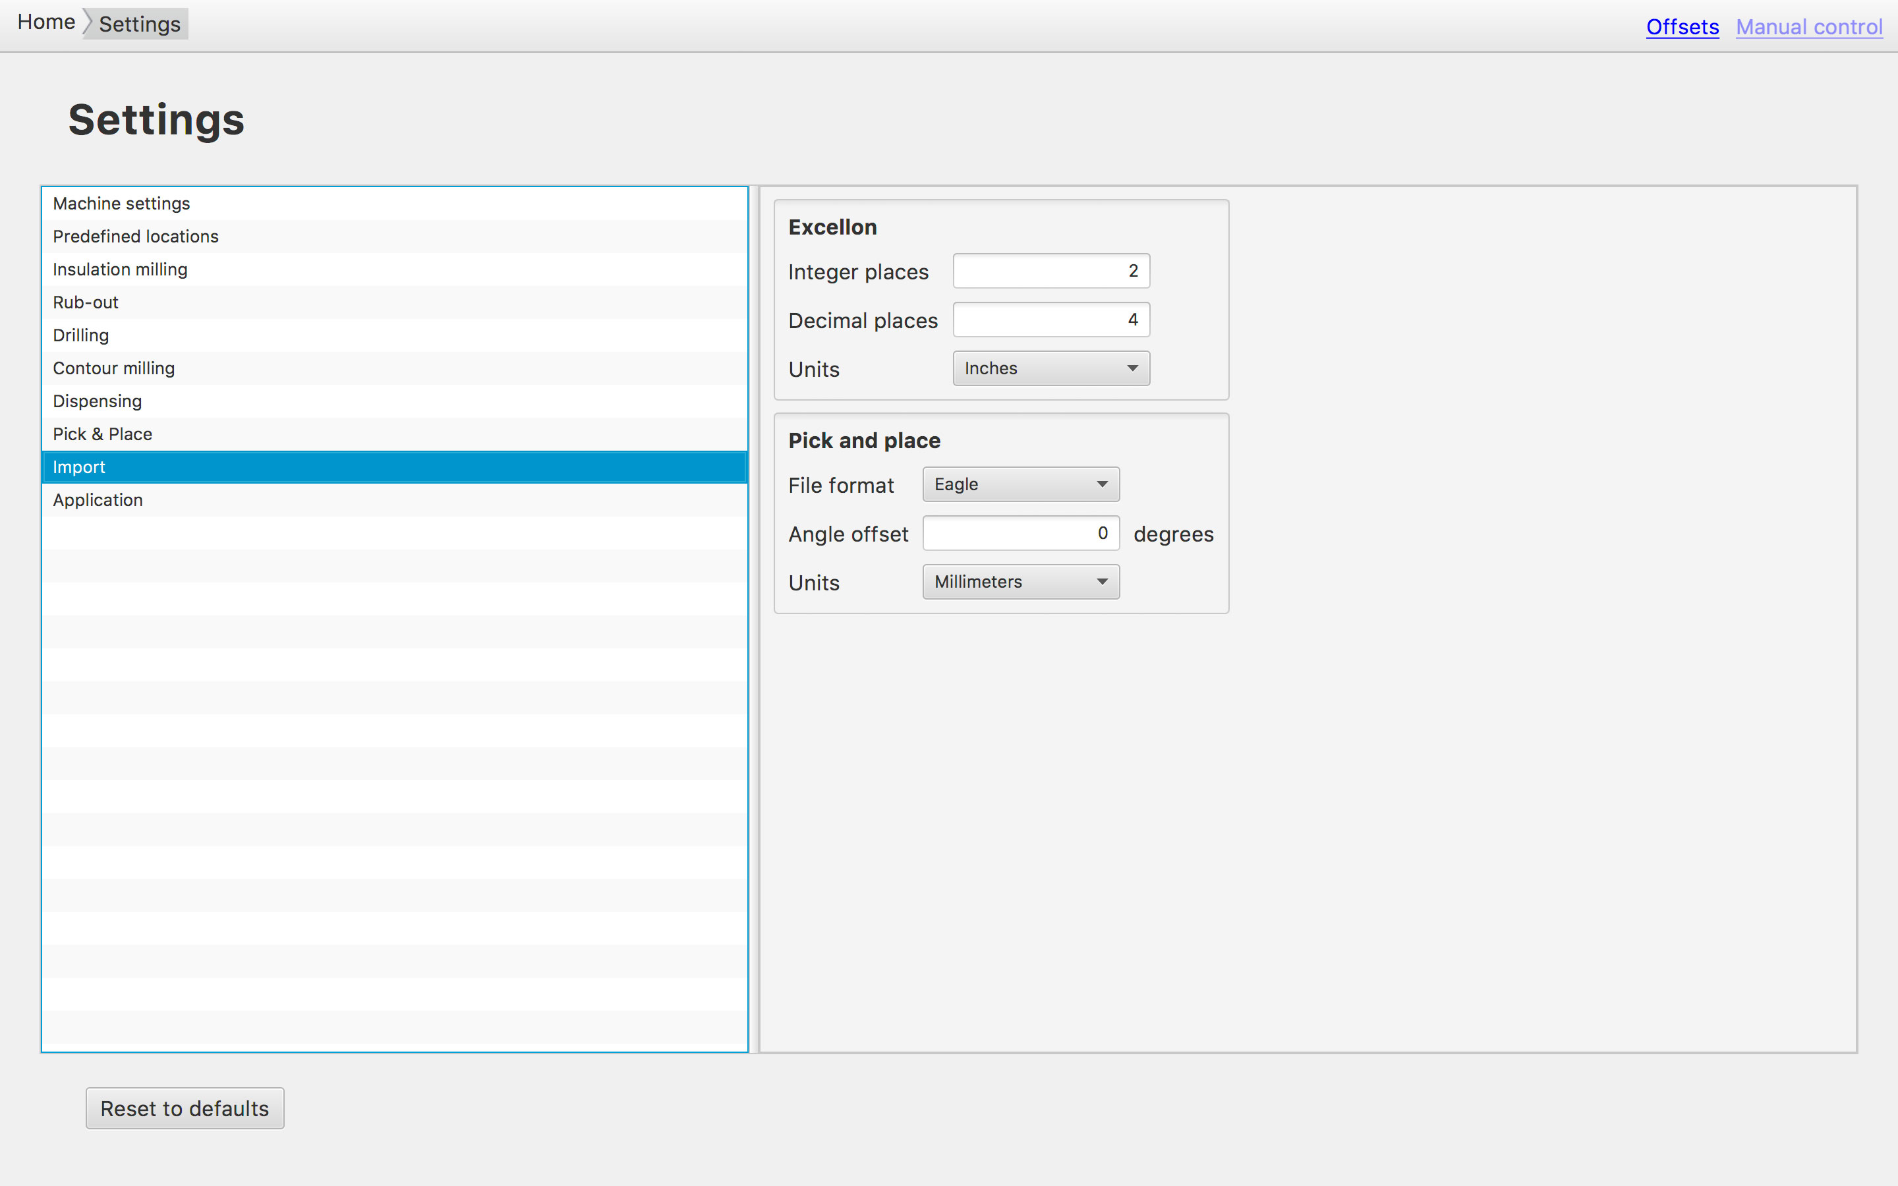The image size is (1898, 1186).
Task: Open File format dropdown showing Eagle
Action: (1020, 484)
